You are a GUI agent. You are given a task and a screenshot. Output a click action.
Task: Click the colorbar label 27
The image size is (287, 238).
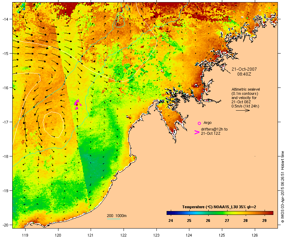click(227, 220)
